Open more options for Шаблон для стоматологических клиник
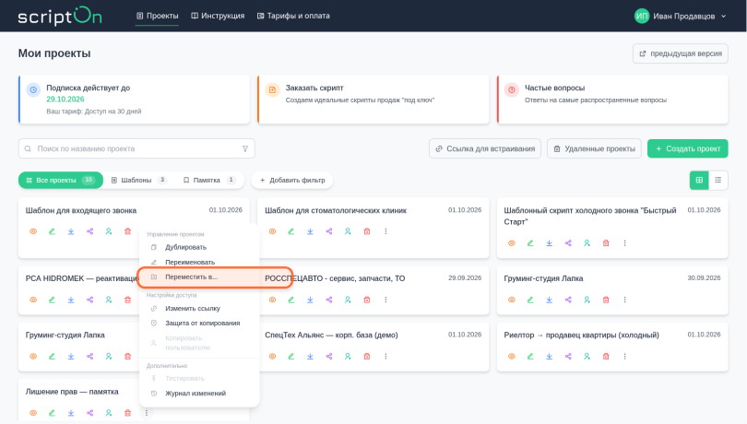Image resolution: width=747 pixels, height=424 pixels. point(385,231)
